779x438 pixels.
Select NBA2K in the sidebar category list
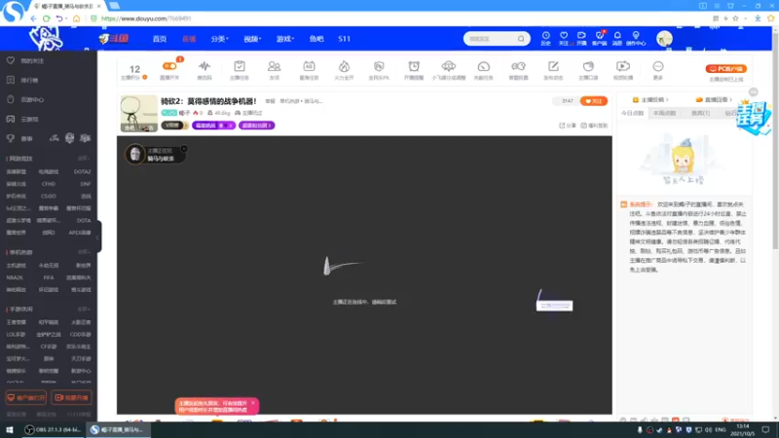pos(15,277)
